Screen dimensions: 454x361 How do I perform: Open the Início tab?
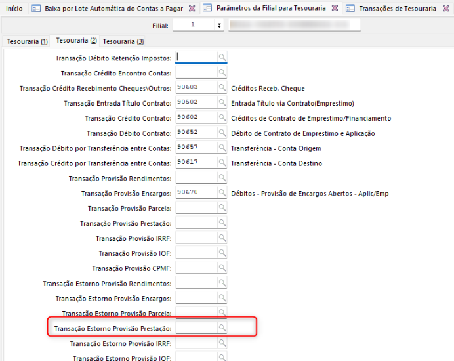(14, 9)
